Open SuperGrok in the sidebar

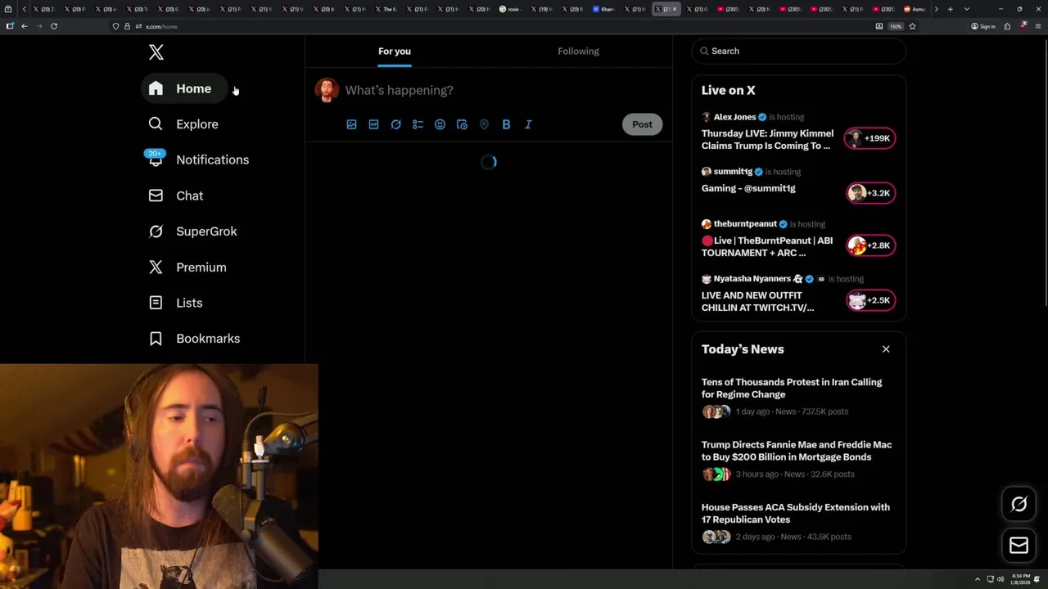[x=193, y=232]
